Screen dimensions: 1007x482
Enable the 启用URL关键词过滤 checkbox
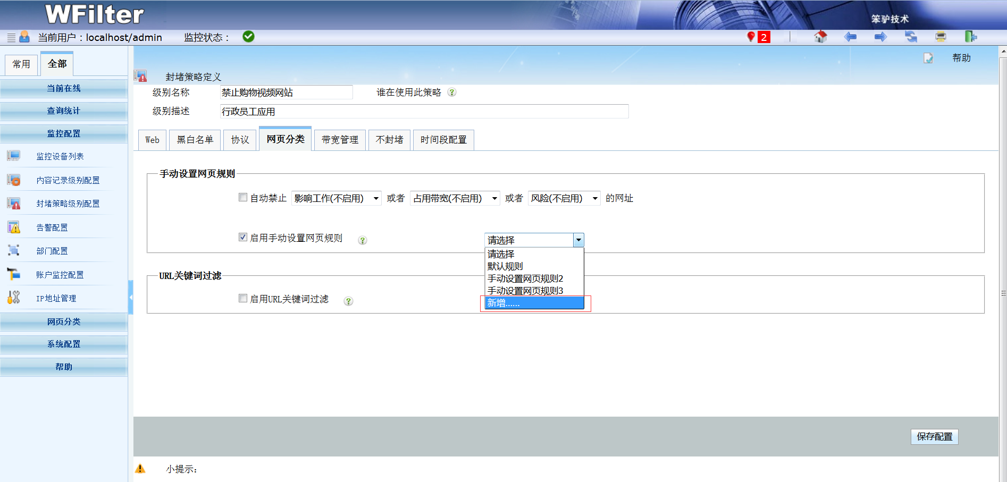[243, 299]
